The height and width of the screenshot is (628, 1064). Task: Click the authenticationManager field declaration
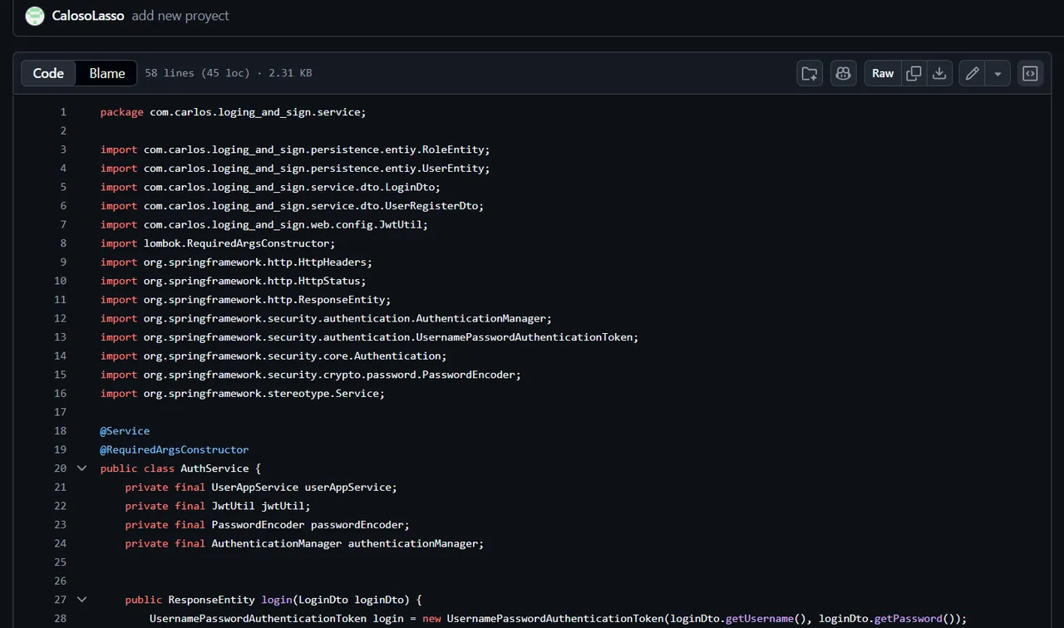pos(304,543)
